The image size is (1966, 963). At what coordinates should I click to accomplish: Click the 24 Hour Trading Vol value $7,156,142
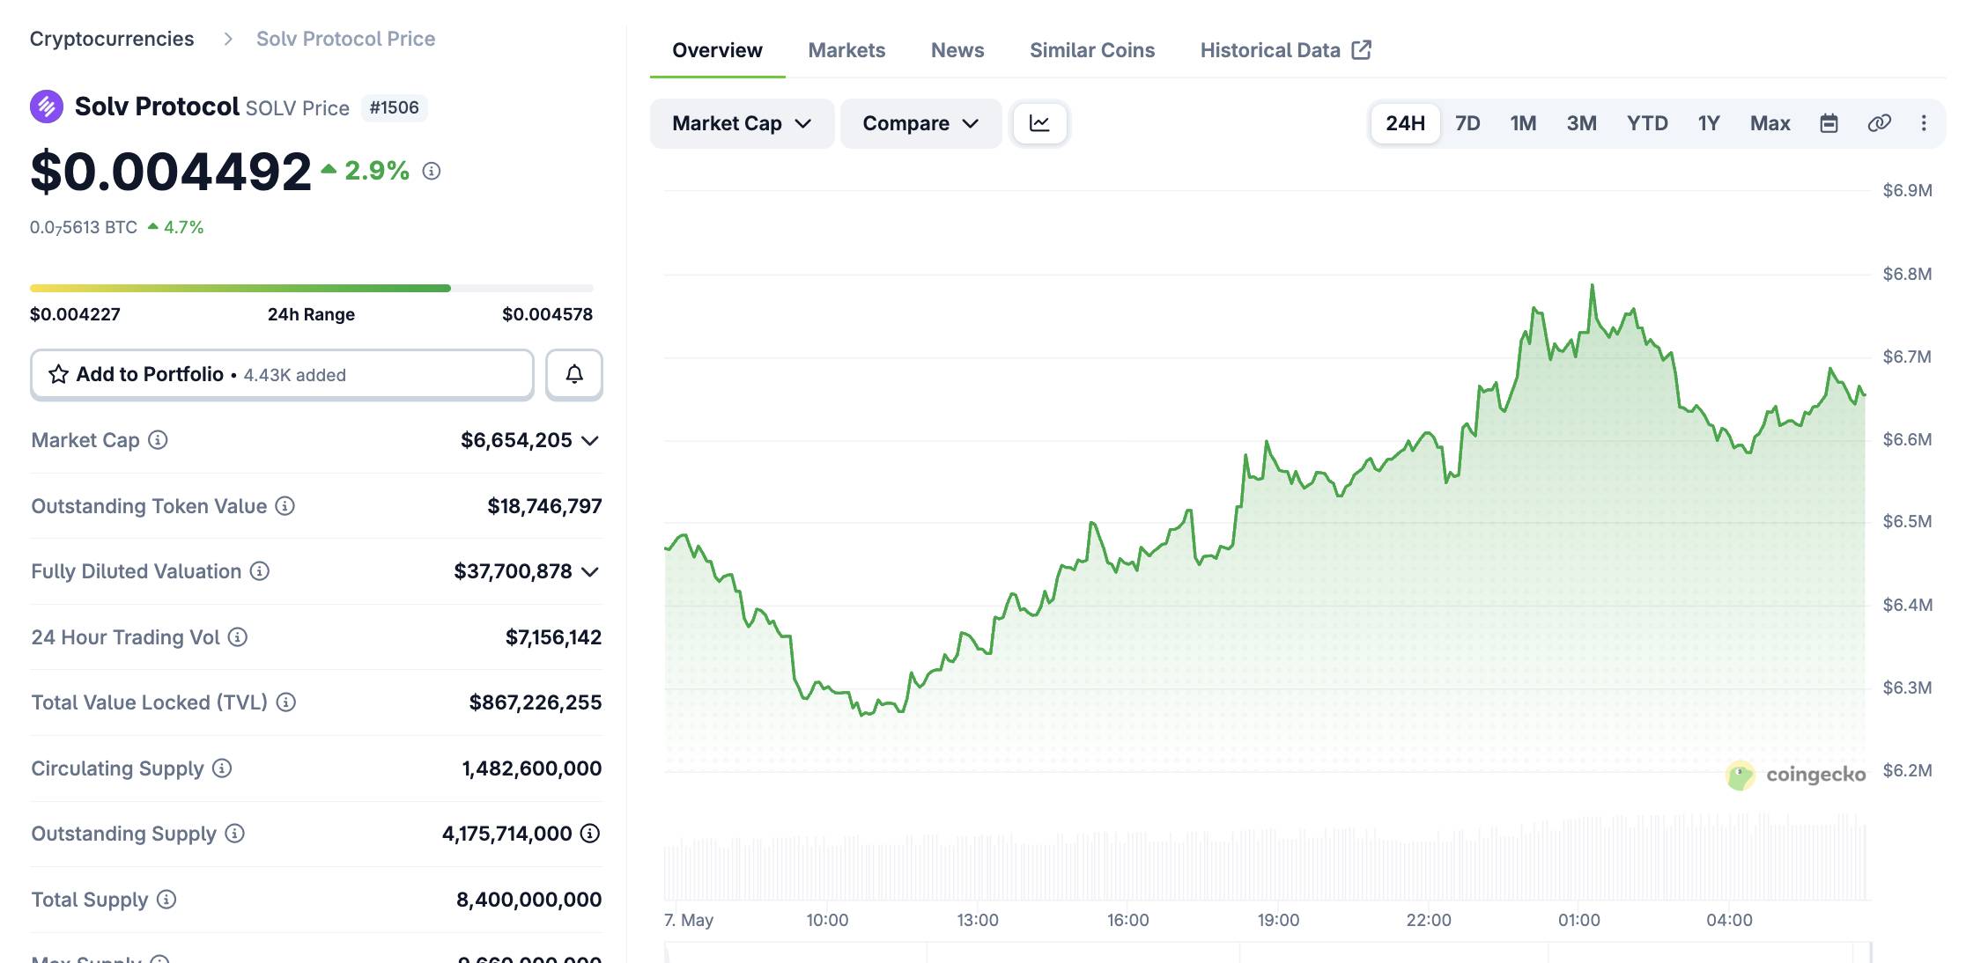pyautogui.click(x=553, y=637)
